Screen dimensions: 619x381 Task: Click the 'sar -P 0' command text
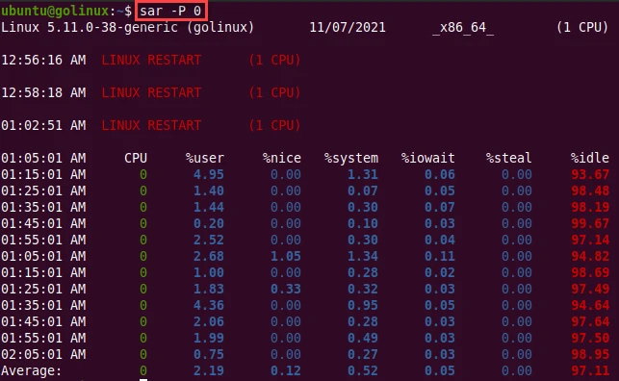[170, 11]
